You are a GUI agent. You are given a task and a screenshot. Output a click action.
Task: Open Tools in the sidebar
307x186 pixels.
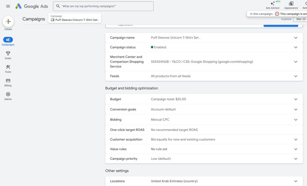[x=8, y=69]
